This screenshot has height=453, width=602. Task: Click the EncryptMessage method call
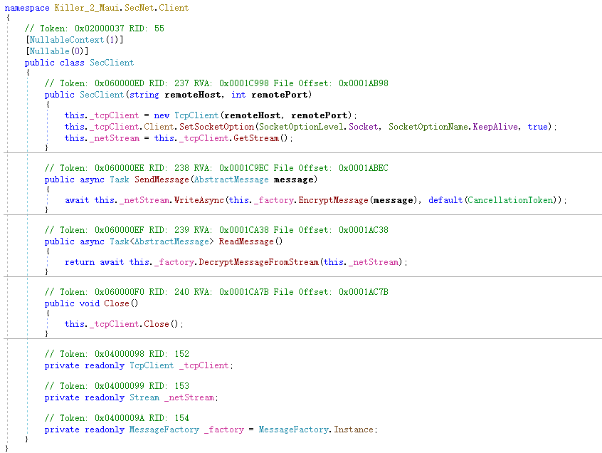tap(333, 200)
